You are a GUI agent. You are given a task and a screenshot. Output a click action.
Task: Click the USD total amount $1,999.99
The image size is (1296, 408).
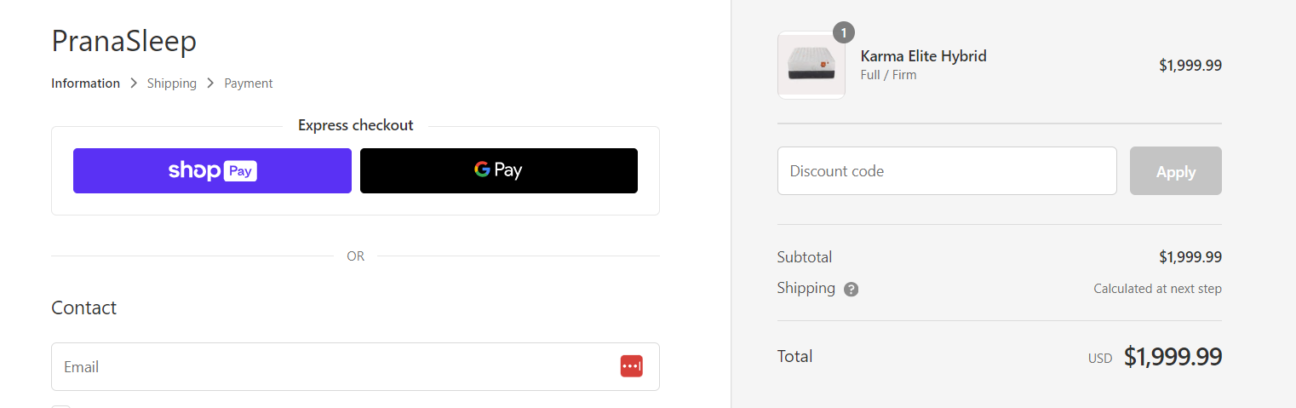(1173, 357)
